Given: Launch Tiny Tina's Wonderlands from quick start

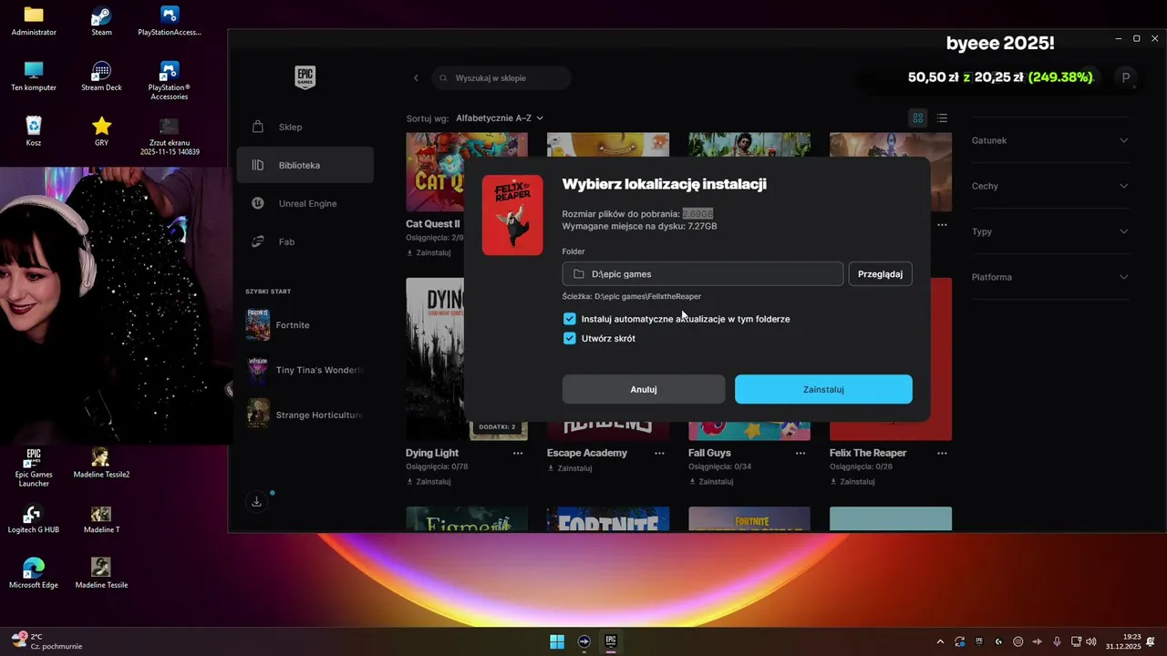Looking at the screenshot, I should [305, 370].
